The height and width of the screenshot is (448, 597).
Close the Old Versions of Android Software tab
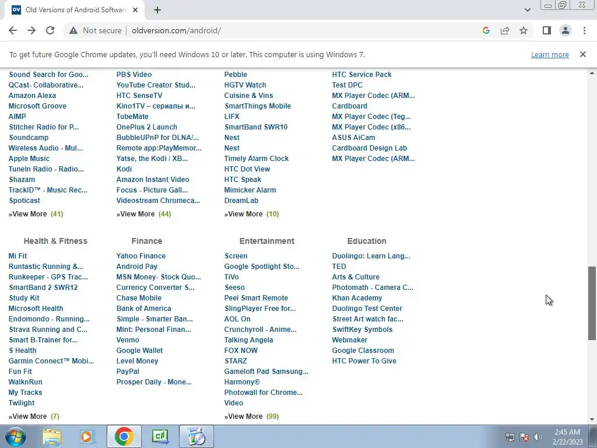pyautogui.click(x=135, y=10)
